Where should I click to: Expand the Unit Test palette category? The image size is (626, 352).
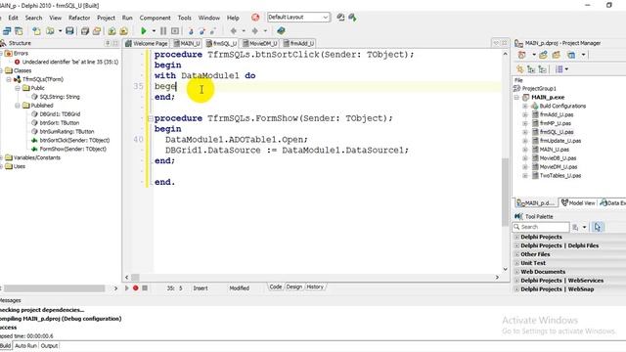(x=517, y=263)
